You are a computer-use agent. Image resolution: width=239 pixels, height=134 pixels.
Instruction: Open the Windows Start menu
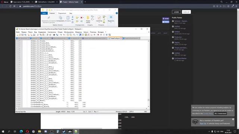3,131
